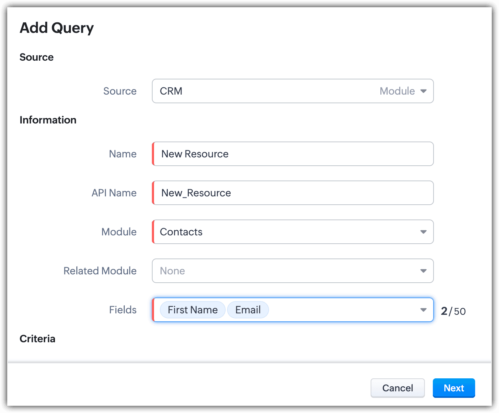Click the Module dropdown caret icon
The image size is (499, 413).
pyautogui.click(x=423, y=232)
